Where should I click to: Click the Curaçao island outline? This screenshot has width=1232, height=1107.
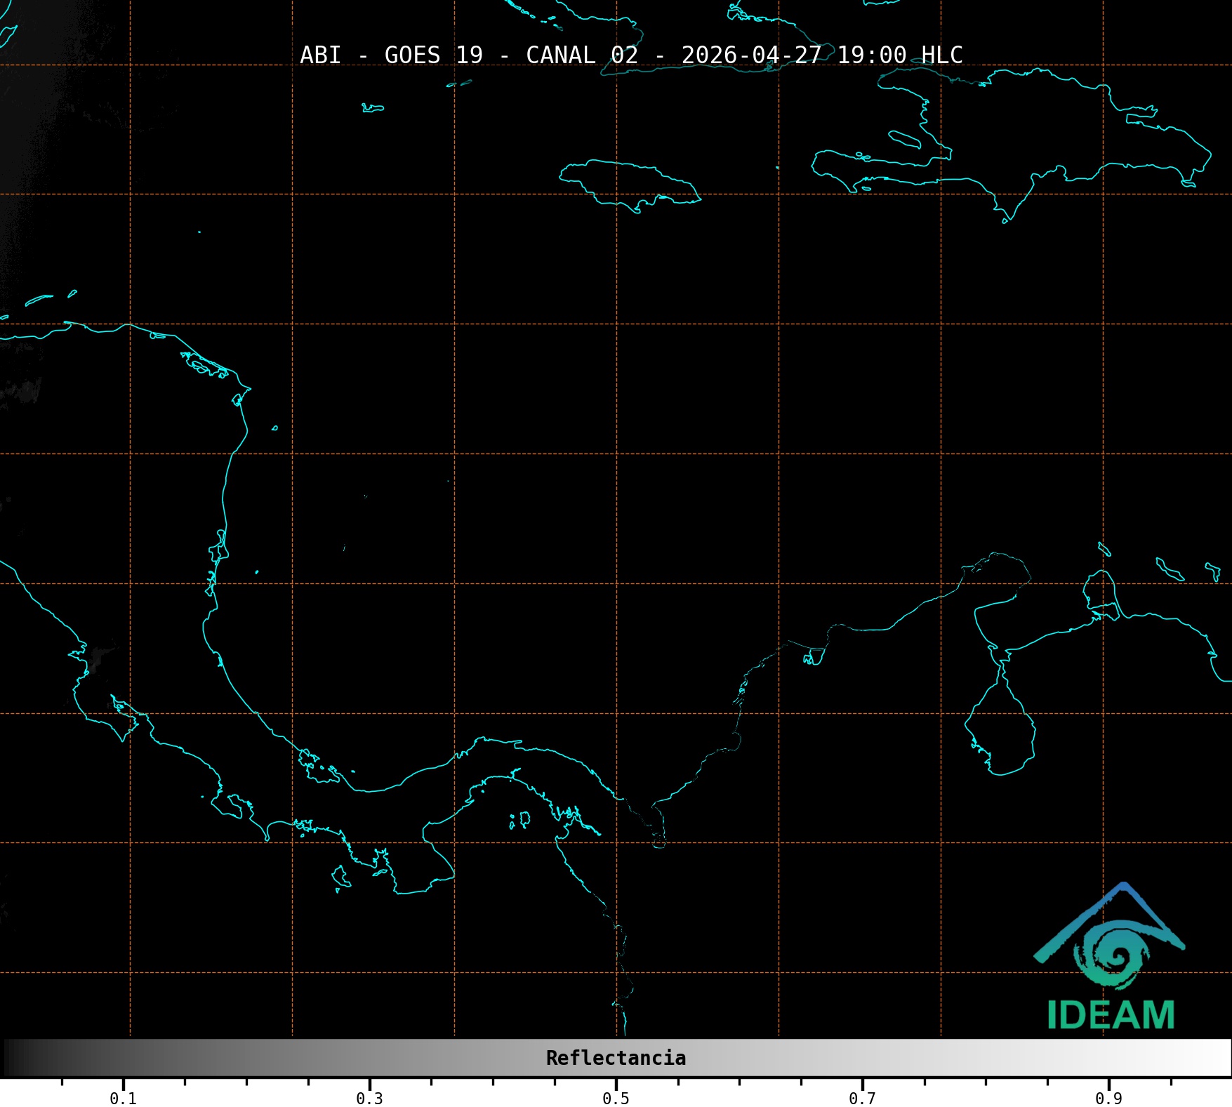tap(1169, 569)
